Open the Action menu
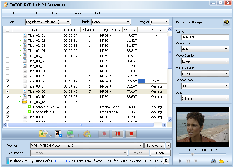 click(x=56, y=13)
